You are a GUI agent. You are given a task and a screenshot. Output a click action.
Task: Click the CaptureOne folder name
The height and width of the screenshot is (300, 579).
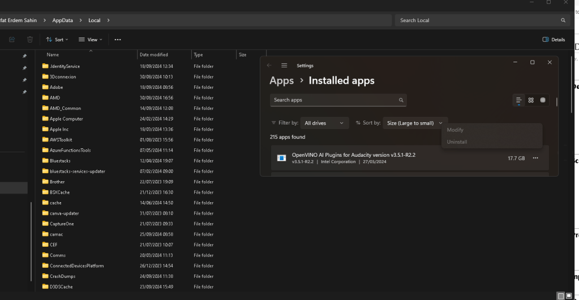(x=62, y=224)
